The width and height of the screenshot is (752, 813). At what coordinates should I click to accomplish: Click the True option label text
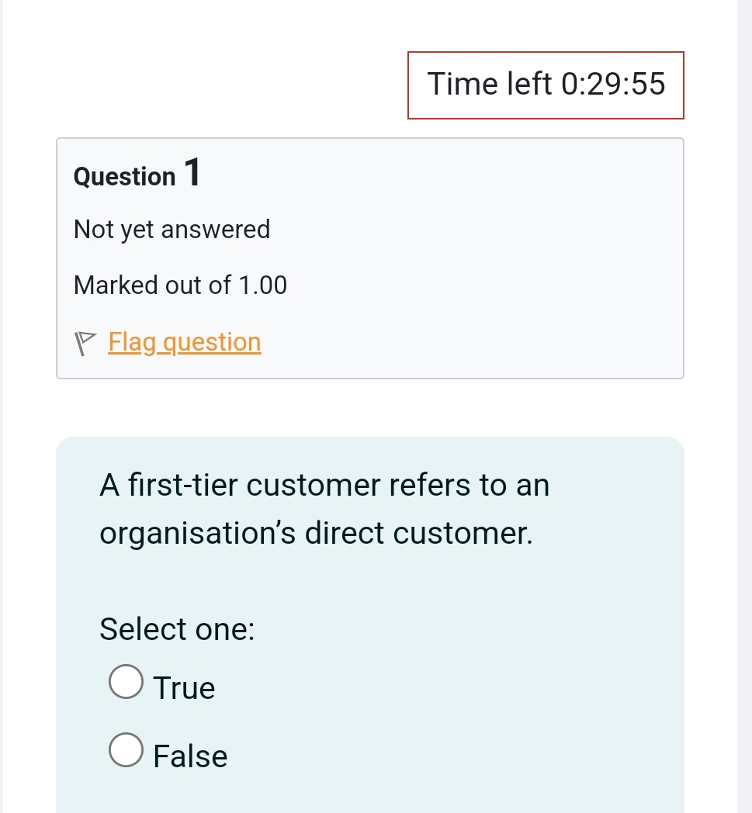click(x=184, y=687)
